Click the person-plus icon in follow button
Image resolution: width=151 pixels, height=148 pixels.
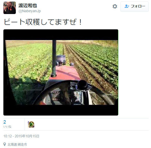(127, 6)
